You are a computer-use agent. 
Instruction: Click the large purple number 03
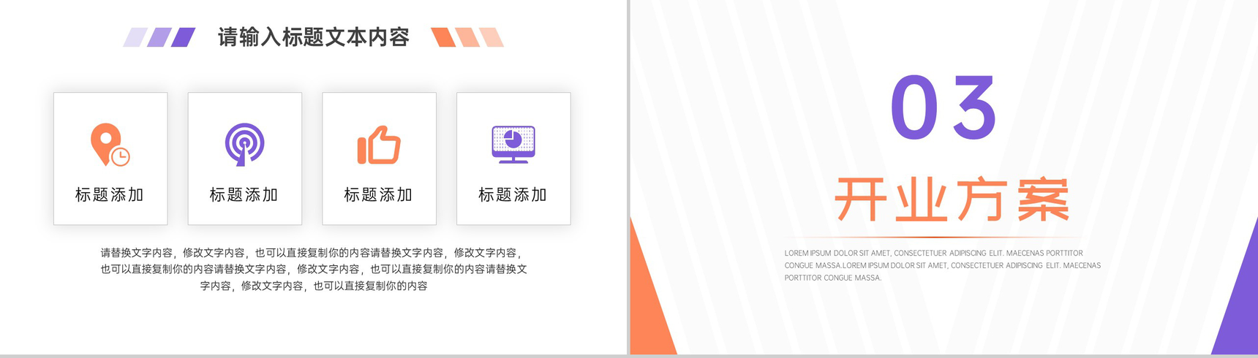(x=944, y=107)
